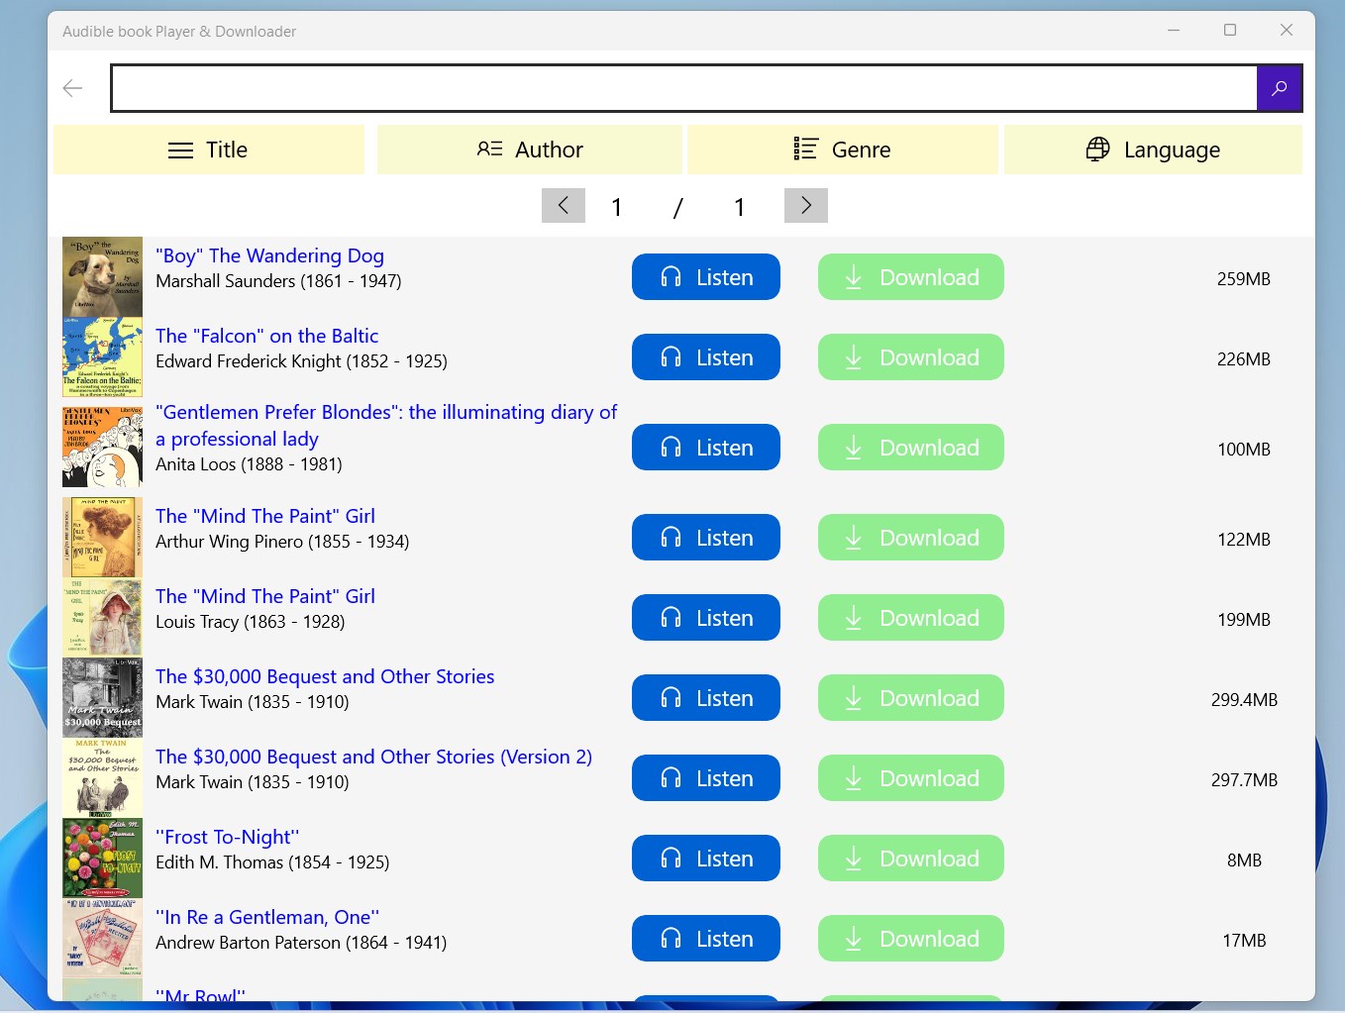Viewport: 1345px width, 1013px height.
Task: Click the "Frost To-Night" flower cover thumbnail
Action: click(102, 858)
